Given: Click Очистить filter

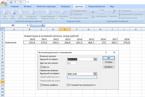Looking at the screenshot, I should coord(125,11).
